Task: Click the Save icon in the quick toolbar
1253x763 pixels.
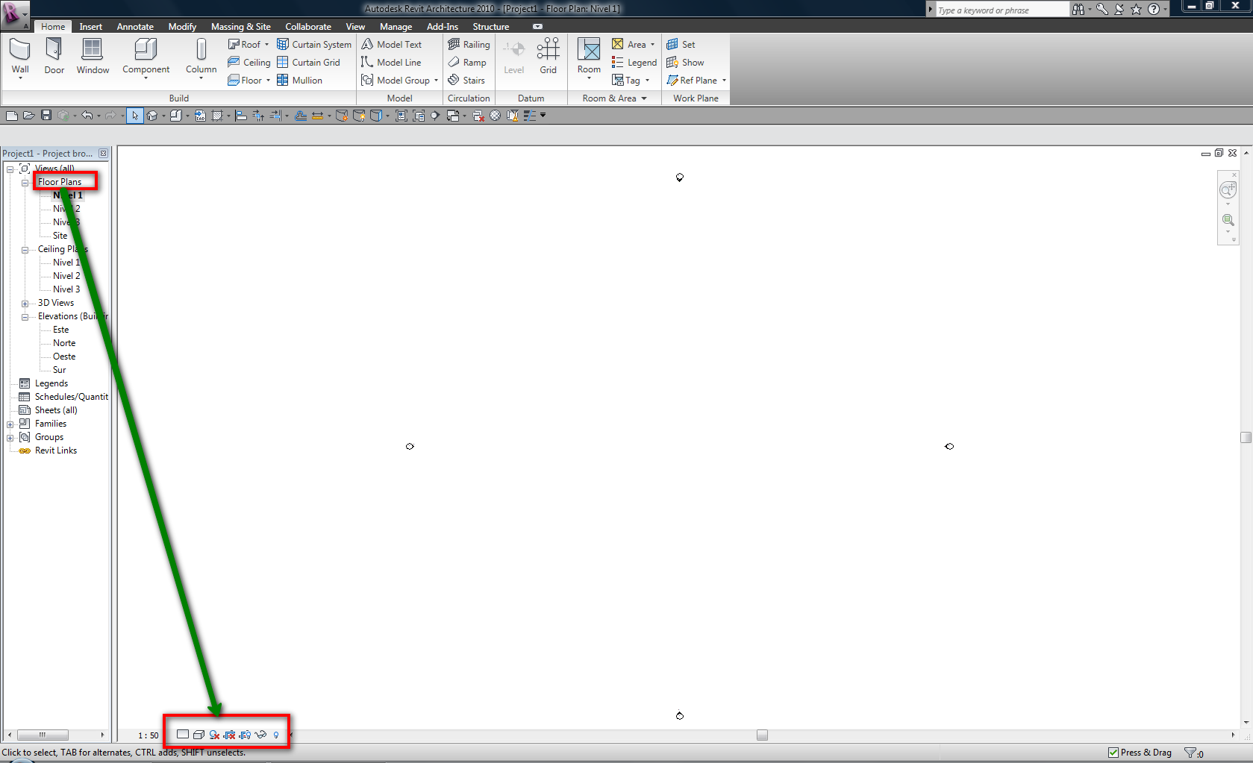Action: click(46, 116)
